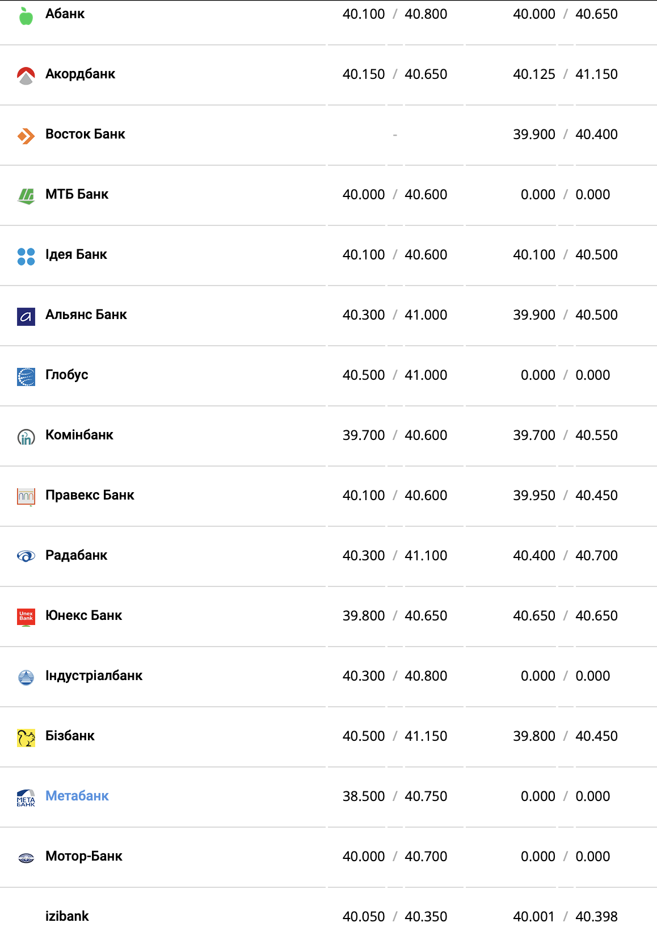The image size is (657, 931).
Task: Click the Метабанк logo icon
Action: coord(26,798)
